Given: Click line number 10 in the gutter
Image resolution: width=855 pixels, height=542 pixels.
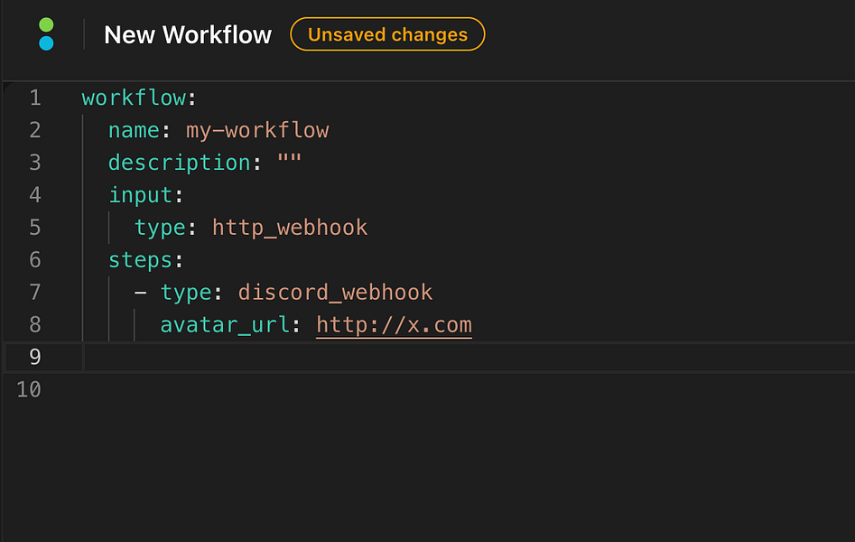Looking at the screenshot, I should (29, 389).
